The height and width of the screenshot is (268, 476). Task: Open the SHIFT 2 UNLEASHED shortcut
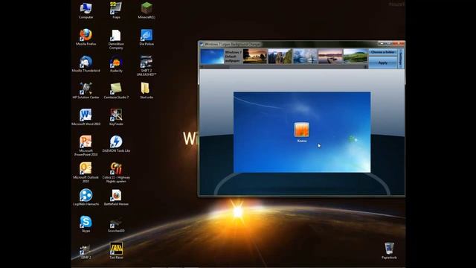147,66
